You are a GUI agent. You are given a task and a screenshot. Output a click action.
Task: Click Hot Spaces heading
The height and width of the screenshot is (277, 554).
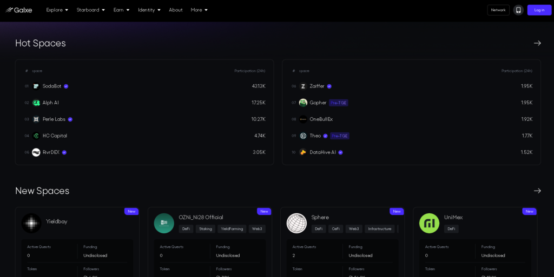click(x=40, y=43)
